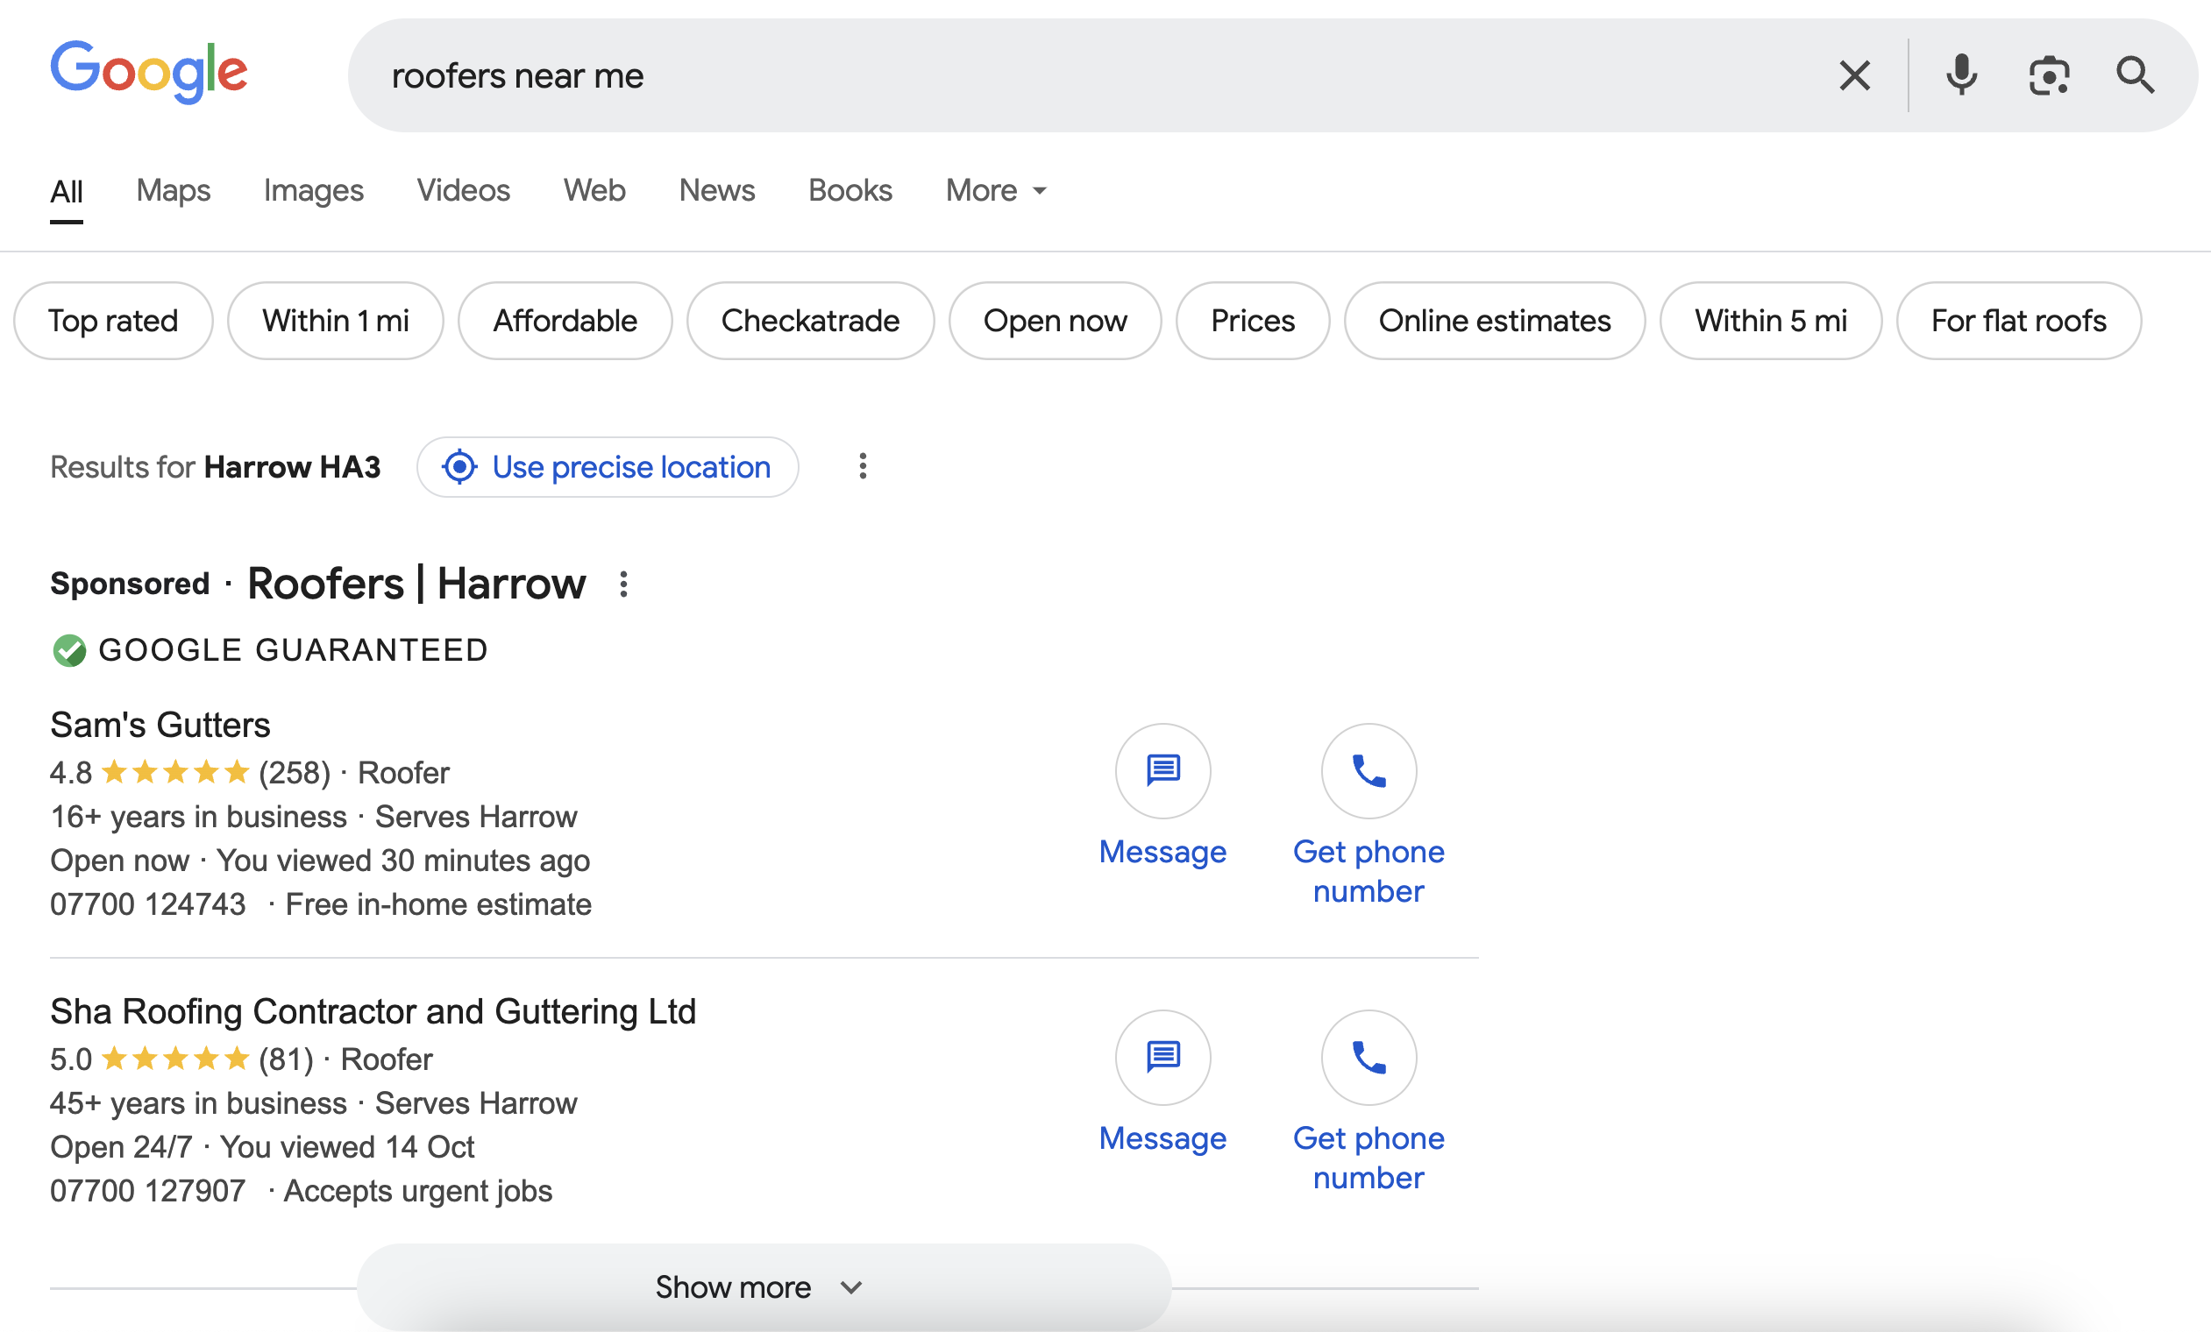Click Accepts urgent jobs text
The width and height of the screenshot is (2211, 1332).
point(418,1191)
